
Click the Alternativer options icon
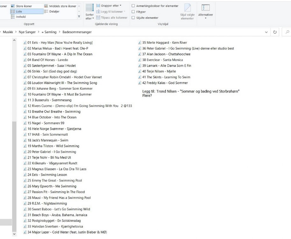click(206, 8)
